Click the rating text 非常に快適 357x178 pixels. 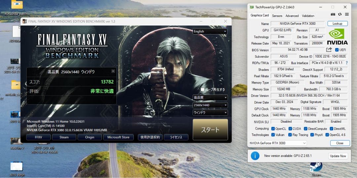coord(102,91)
